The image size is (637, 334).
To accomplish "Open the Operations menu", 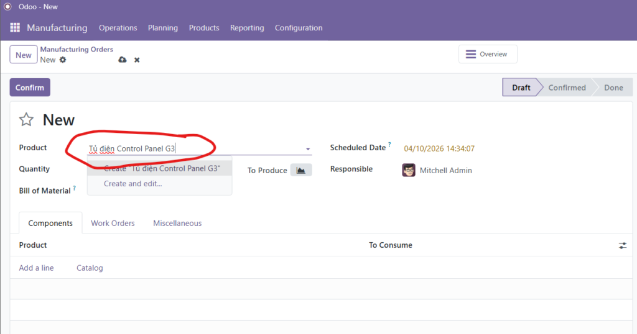I will (118, 28).
